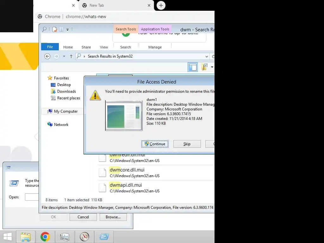Click the disabled OK button in the Run dialog
Image resolution: width=324 pixels, height=243 pixels.
click(x=53, y=217)
